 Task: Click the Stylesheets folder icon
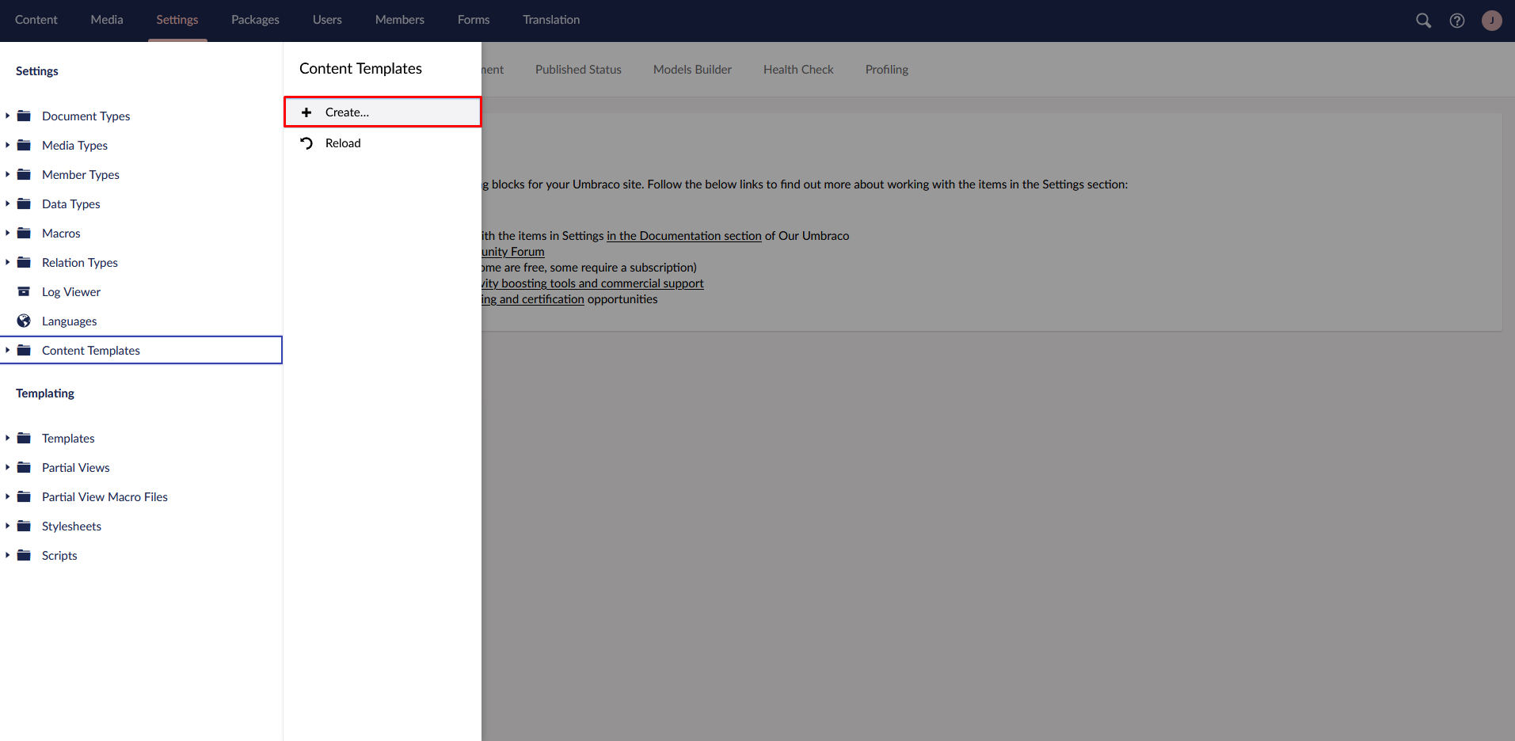[x=24, y=526]
